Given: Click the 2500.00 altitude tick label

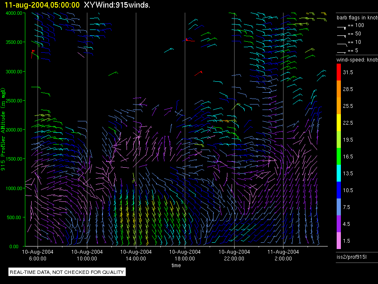Looking at the screenshot, I should pos(14,101).
